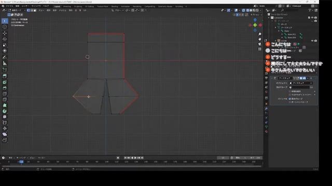Screen dimensions: 332x186
Task: Select the Shear tool
Action: coord(5,134)
